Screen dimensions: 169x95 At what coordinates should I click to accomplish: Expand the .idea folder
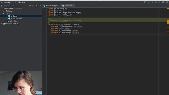pos(4,11)
